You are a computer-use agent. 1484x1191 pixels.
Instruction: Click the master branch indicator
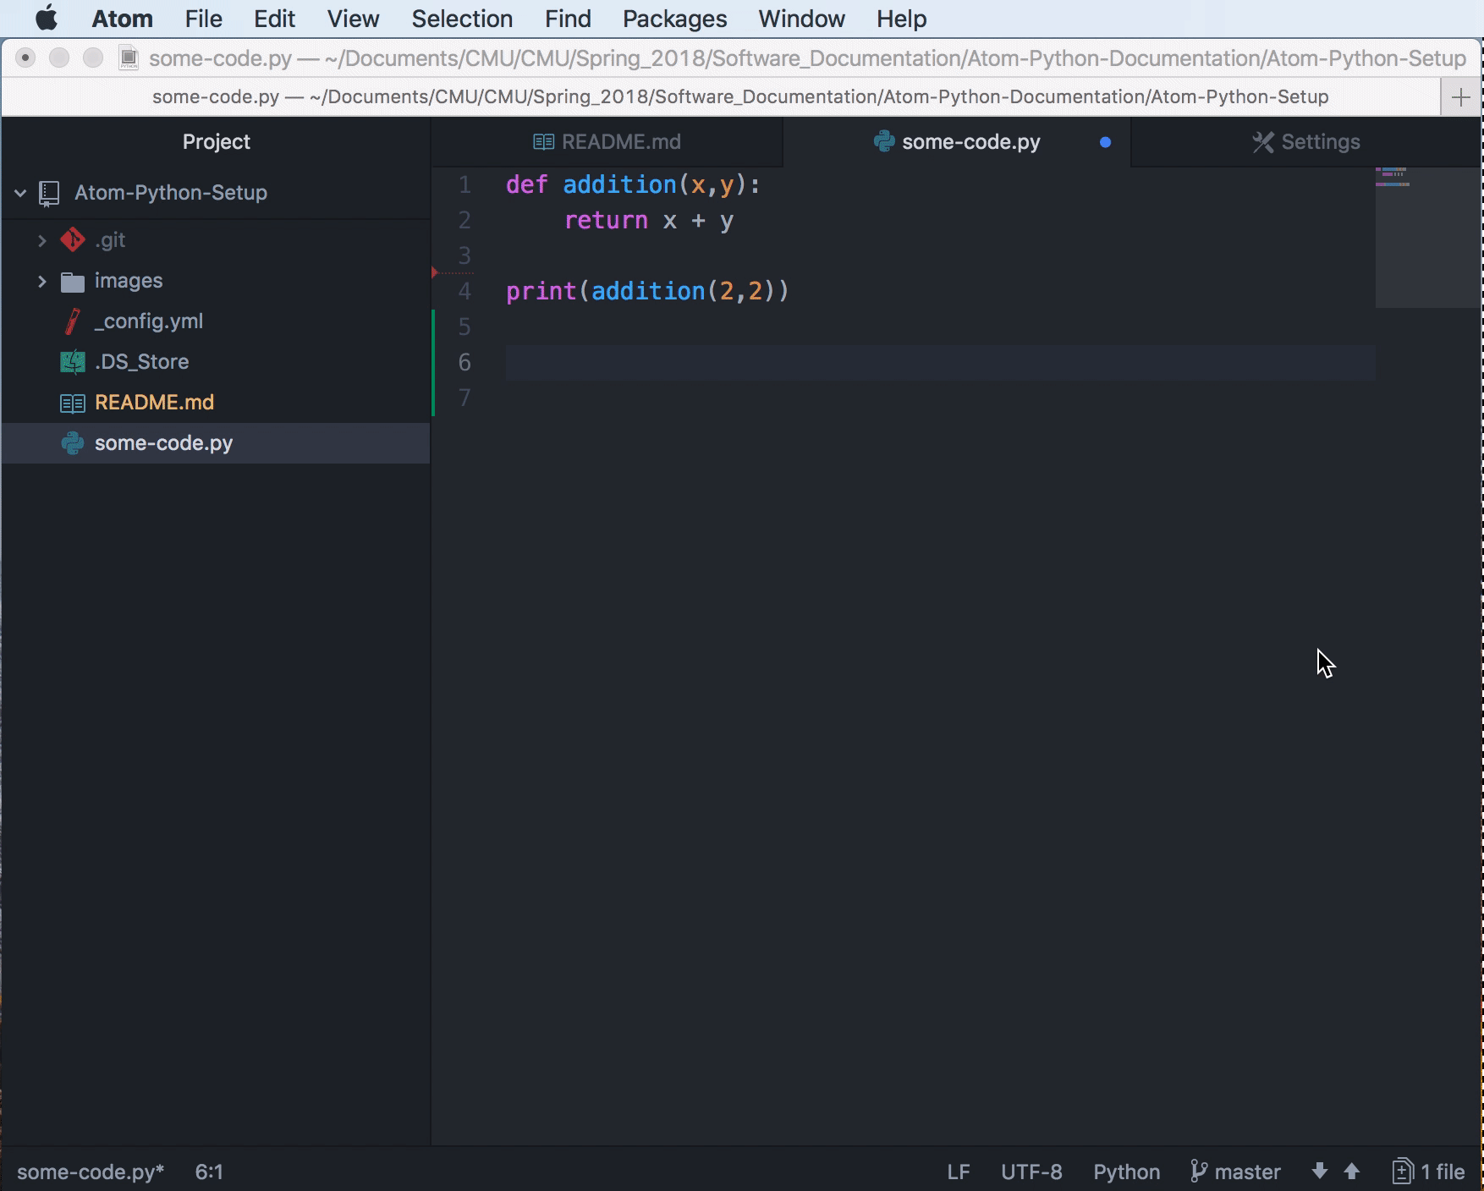(x=1247, y=1172)
